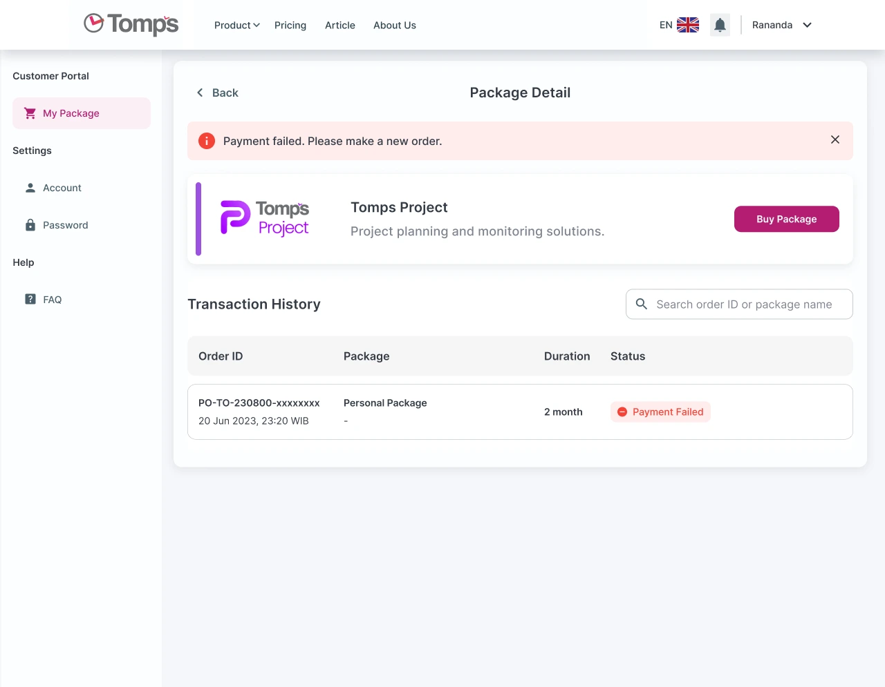The width and height of the screenshot is (885, 687).
Task: Click the Payment Failed status badge
Action: [660, 412]
